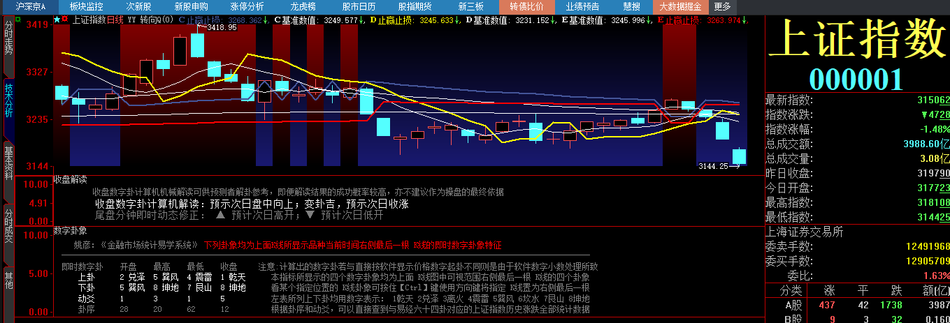Screen dimensions: 950x323
Task: Click the 000001 index code
Action: [x=857, y=79]
